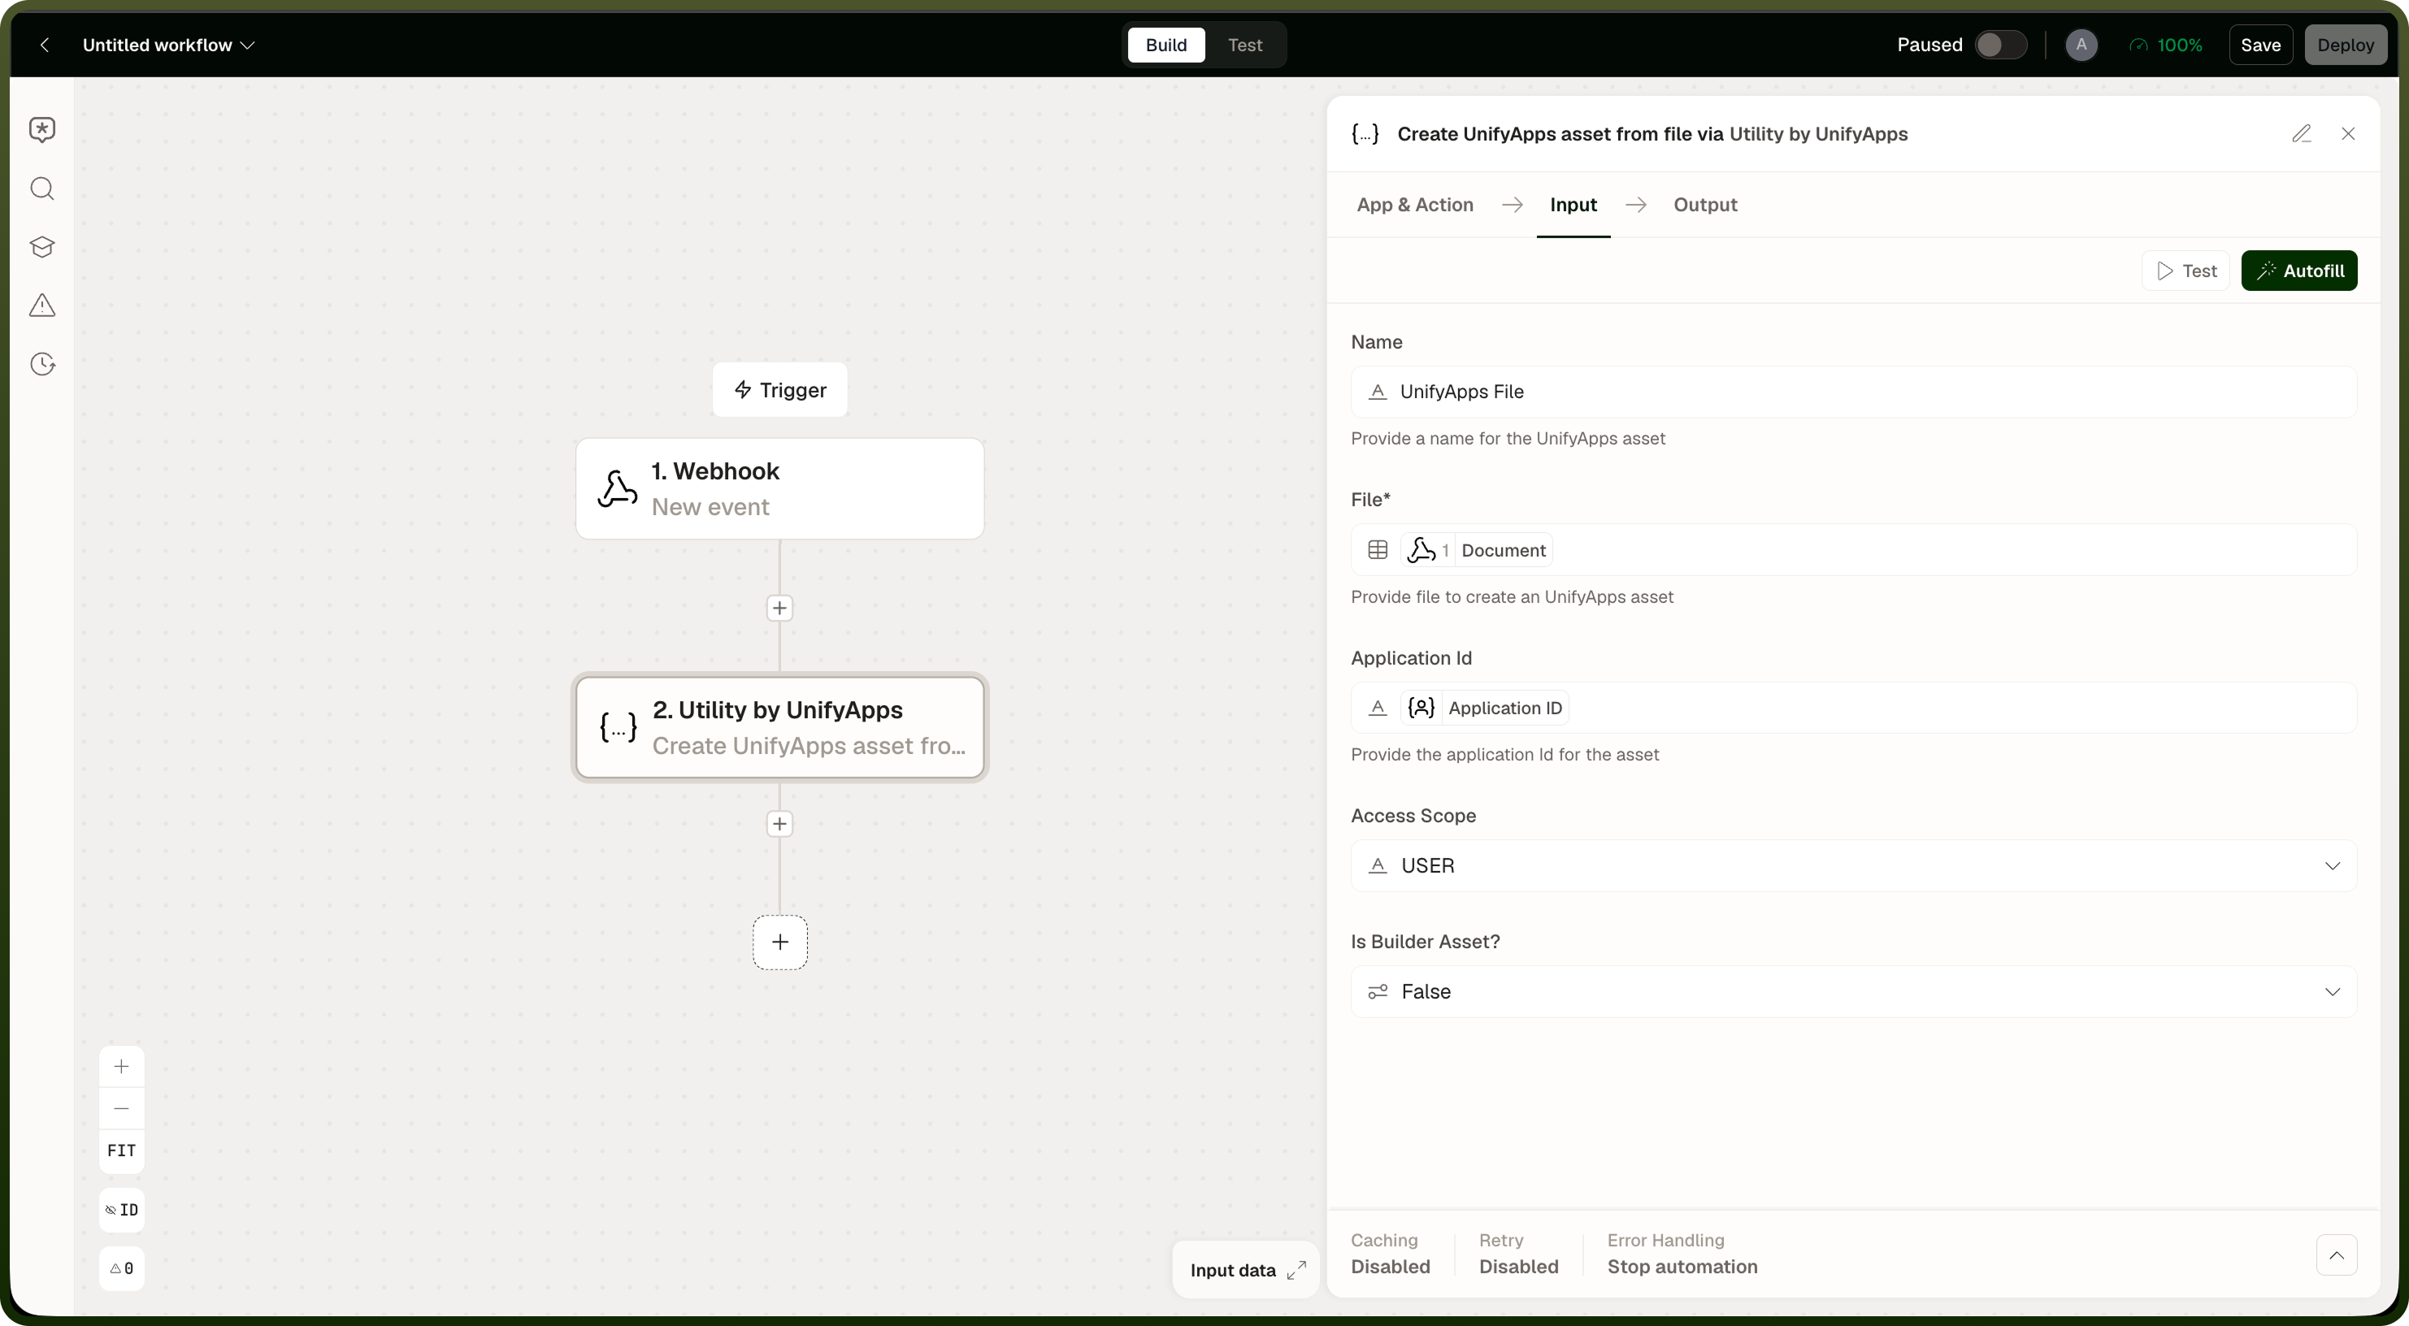This screenshot has height=1326, width=2409.
Task: Click the Application ID pill
Action: click(x=1484, y=708)
